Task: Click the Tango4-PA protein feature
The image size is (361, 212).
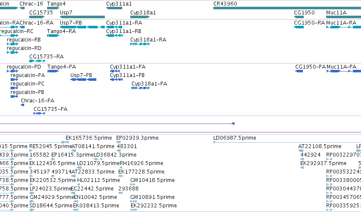Action: coord(53,71)
